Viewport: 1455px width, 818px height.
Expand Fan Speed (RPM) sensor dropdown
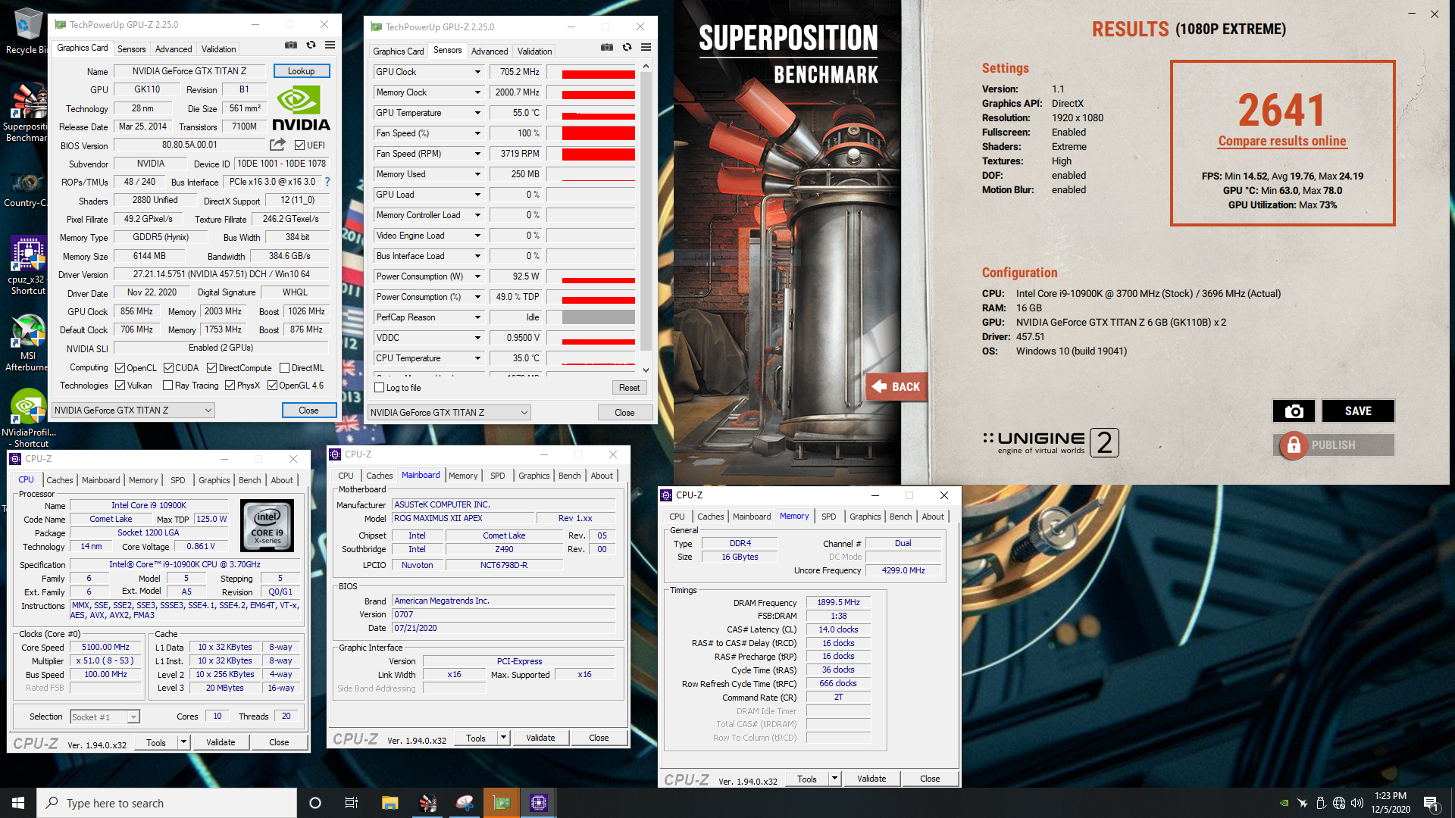tap(477, 154)
